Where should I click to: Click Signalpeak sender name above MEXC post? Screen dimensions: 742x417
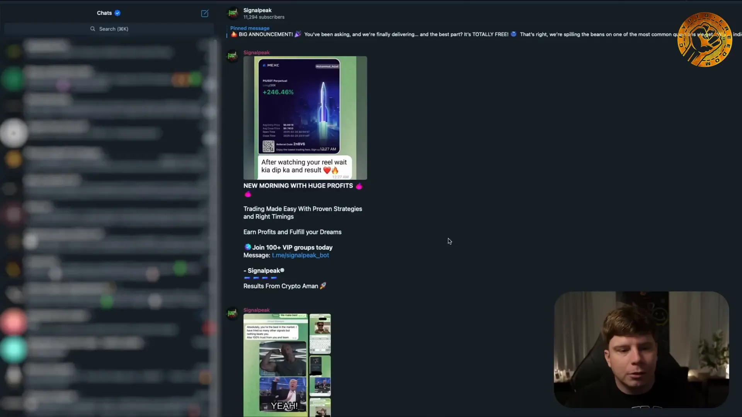tap(257, 53)
